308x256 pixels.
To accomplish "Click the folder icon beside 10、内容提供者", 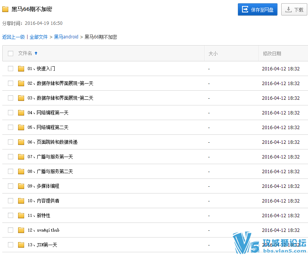I will [x=21, y=201].
